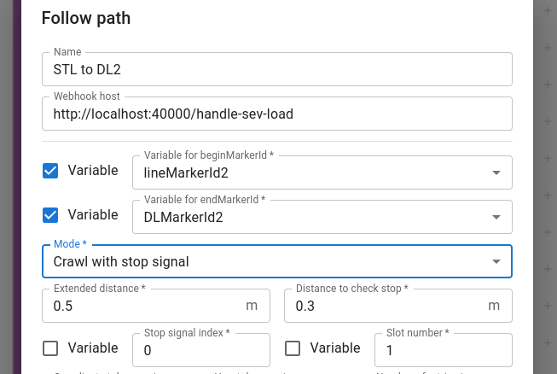
Task: Enable Variable checkbox for Stop signal index
Action: (x=50, y=348)
